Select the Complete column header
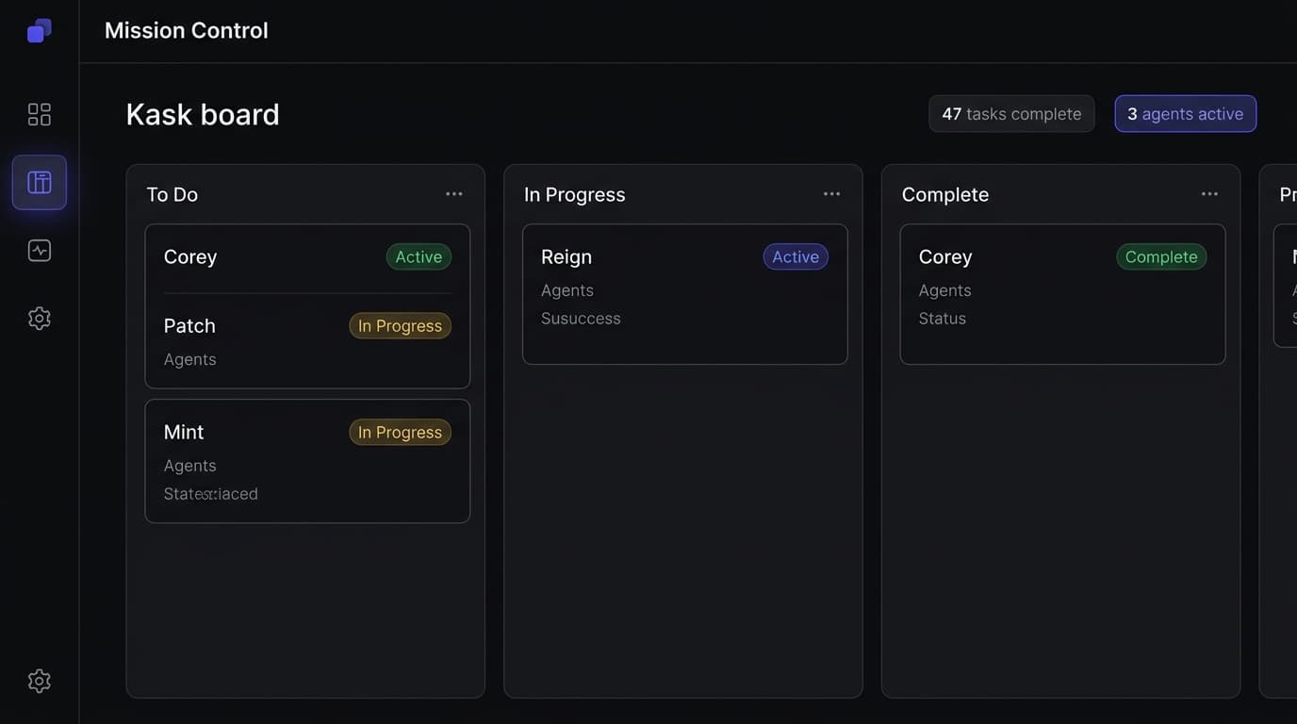Viewport: 1297px width, 724px height. point(944,194)
